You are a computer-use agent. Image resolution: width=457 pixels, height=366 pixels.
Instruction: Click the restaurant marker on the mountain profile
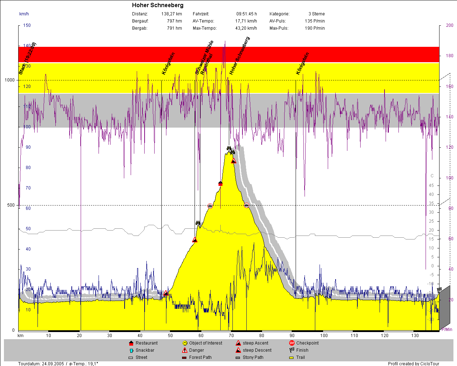[220, 184]
